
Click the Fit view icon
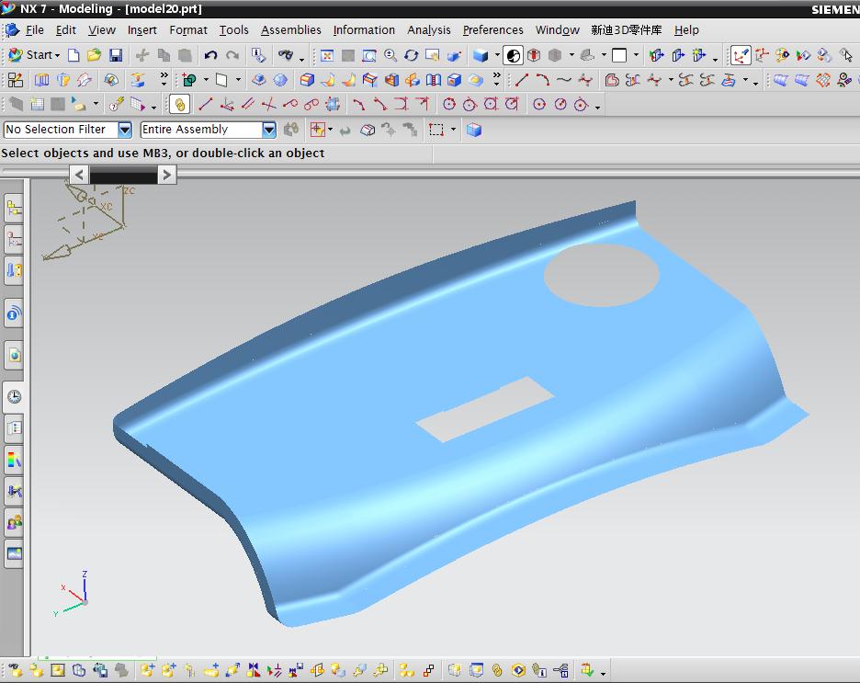tap(326, 55)
